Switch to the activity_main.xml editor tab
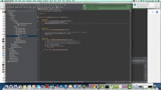The image size is (161, 90). [55, 9]
